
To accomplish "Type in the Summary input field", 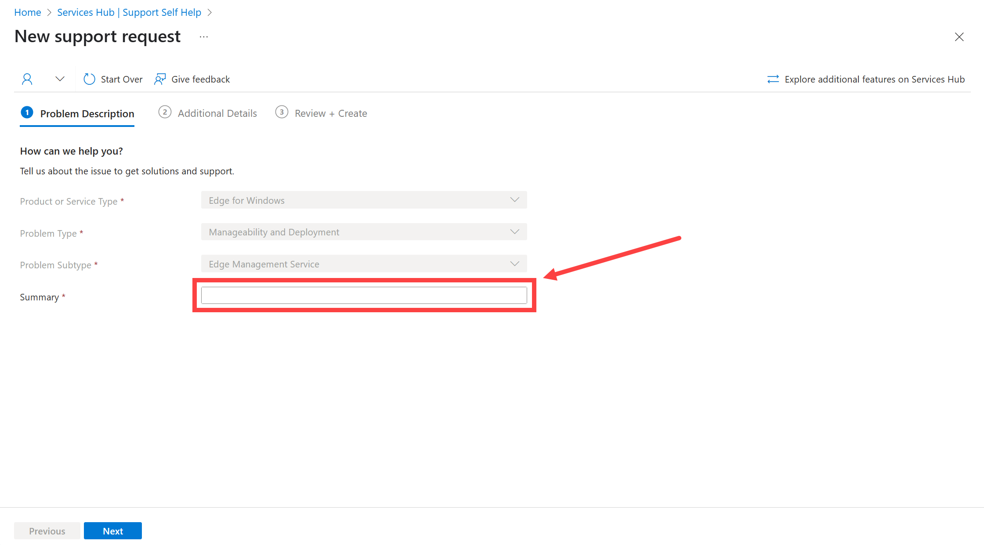I will coord(365,296).
